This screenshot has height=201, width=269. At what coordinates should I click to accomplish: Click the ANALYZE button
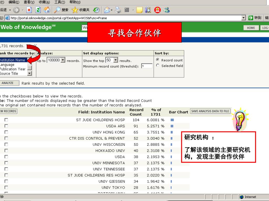9,83
